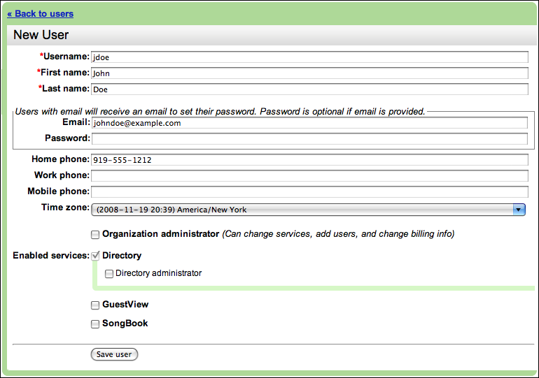Enable the GuestView service

[95, 305]
